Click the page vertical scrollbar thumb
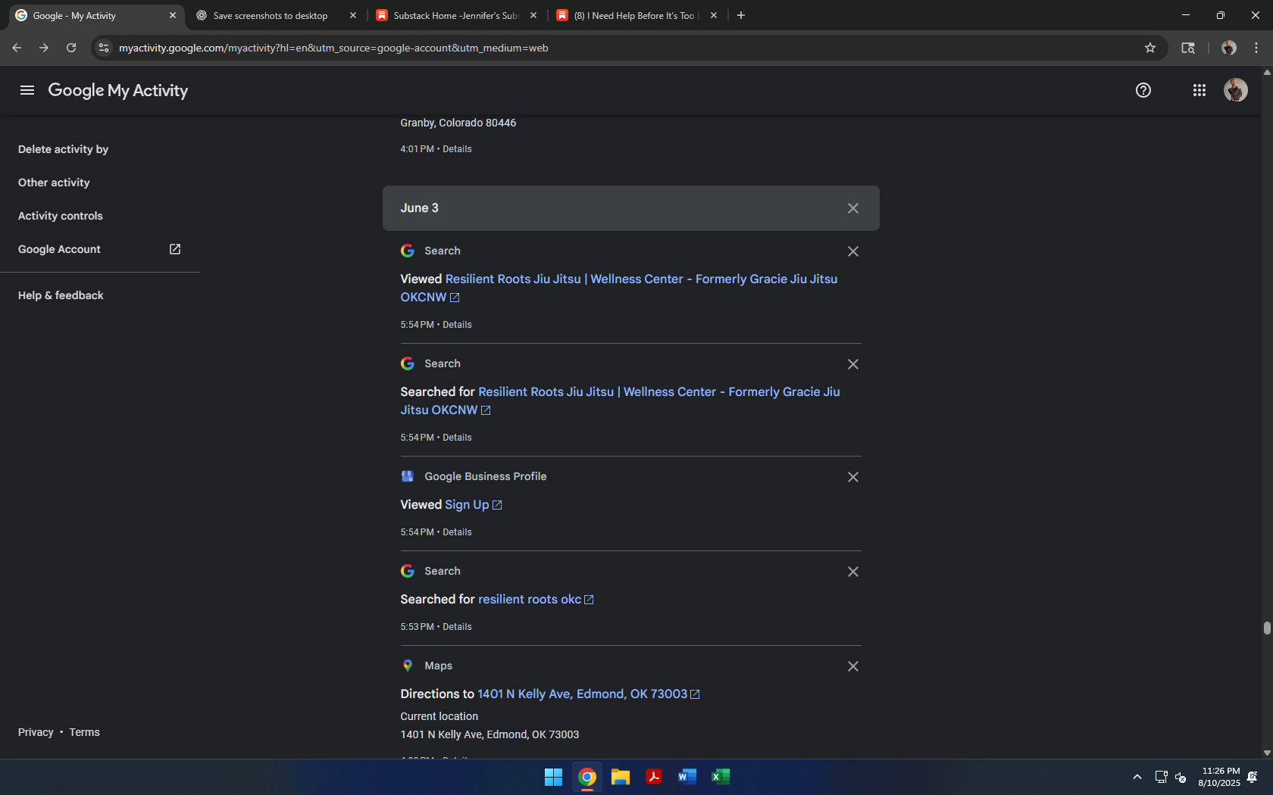 click(x=1267, y=628)
